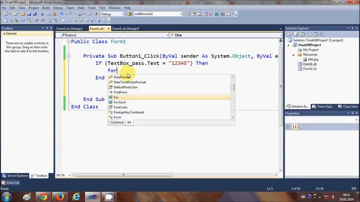Switch IntelliSense to the Common tab
This screenshot has height=202, width=360.
[x=117, y=122]
